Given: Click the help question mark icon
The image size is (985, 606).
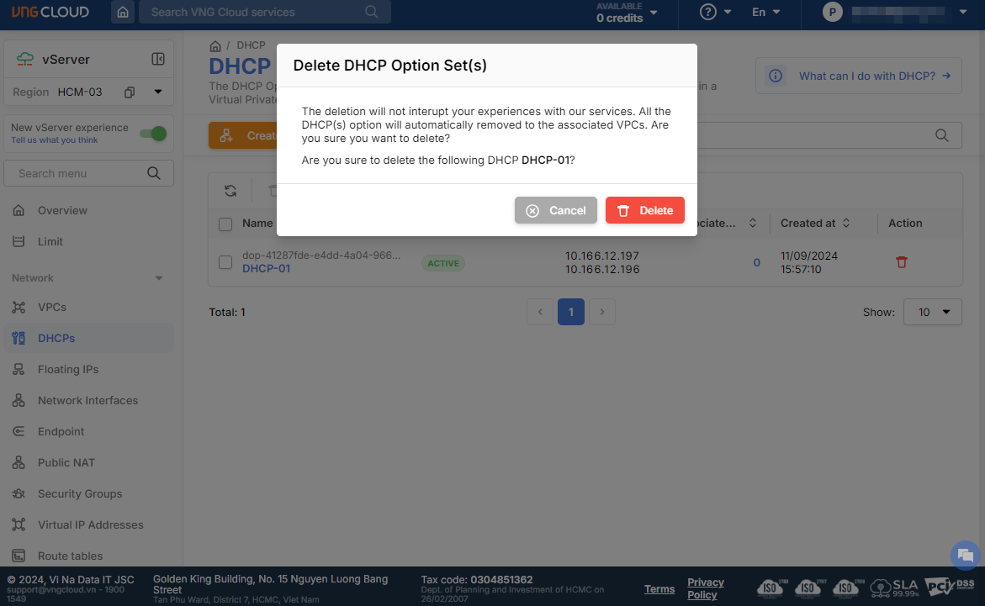Looking at the screenshot, I should coord(708,13).
